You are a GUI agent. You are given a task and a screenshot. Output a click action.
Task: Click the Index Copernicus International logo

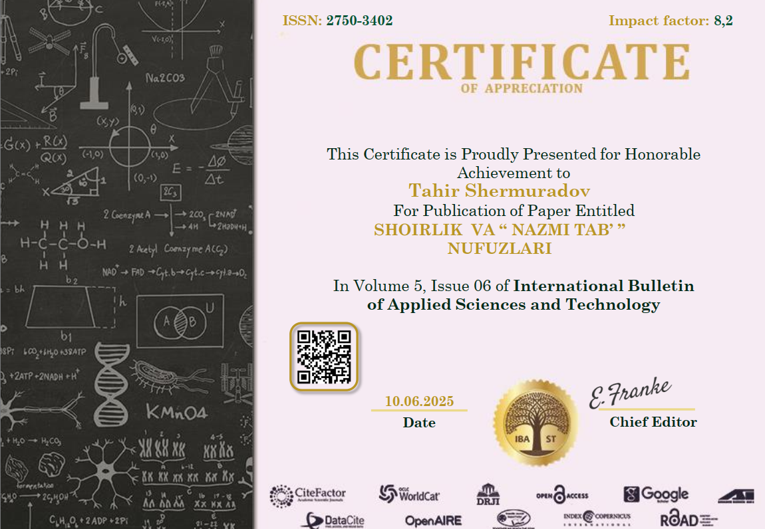597,518
